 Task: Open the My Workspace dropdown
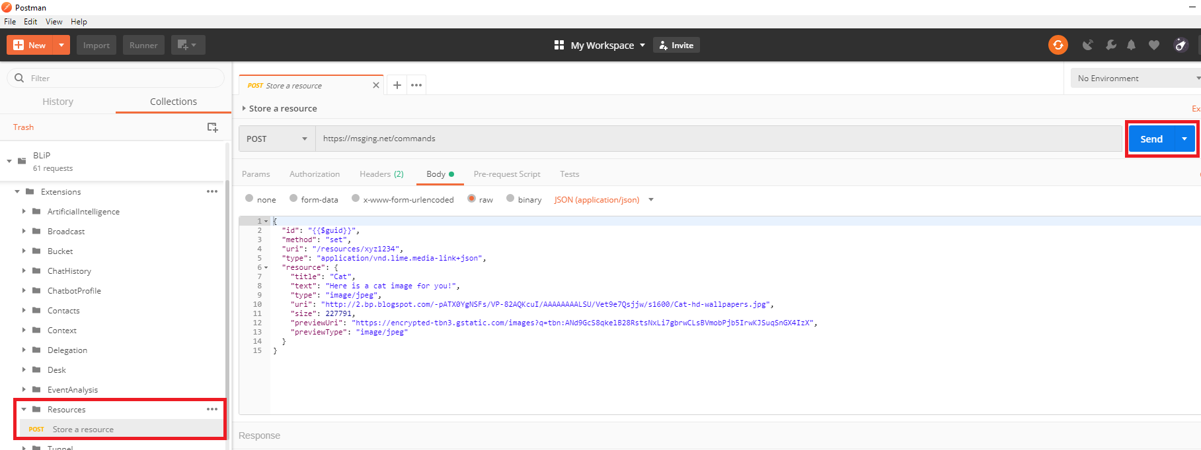607,45
